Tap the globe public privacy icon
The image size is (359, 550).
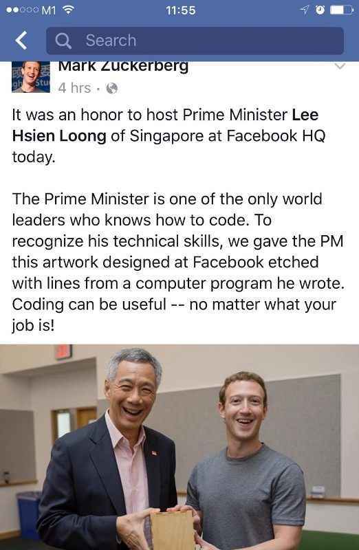coord(111,88)
